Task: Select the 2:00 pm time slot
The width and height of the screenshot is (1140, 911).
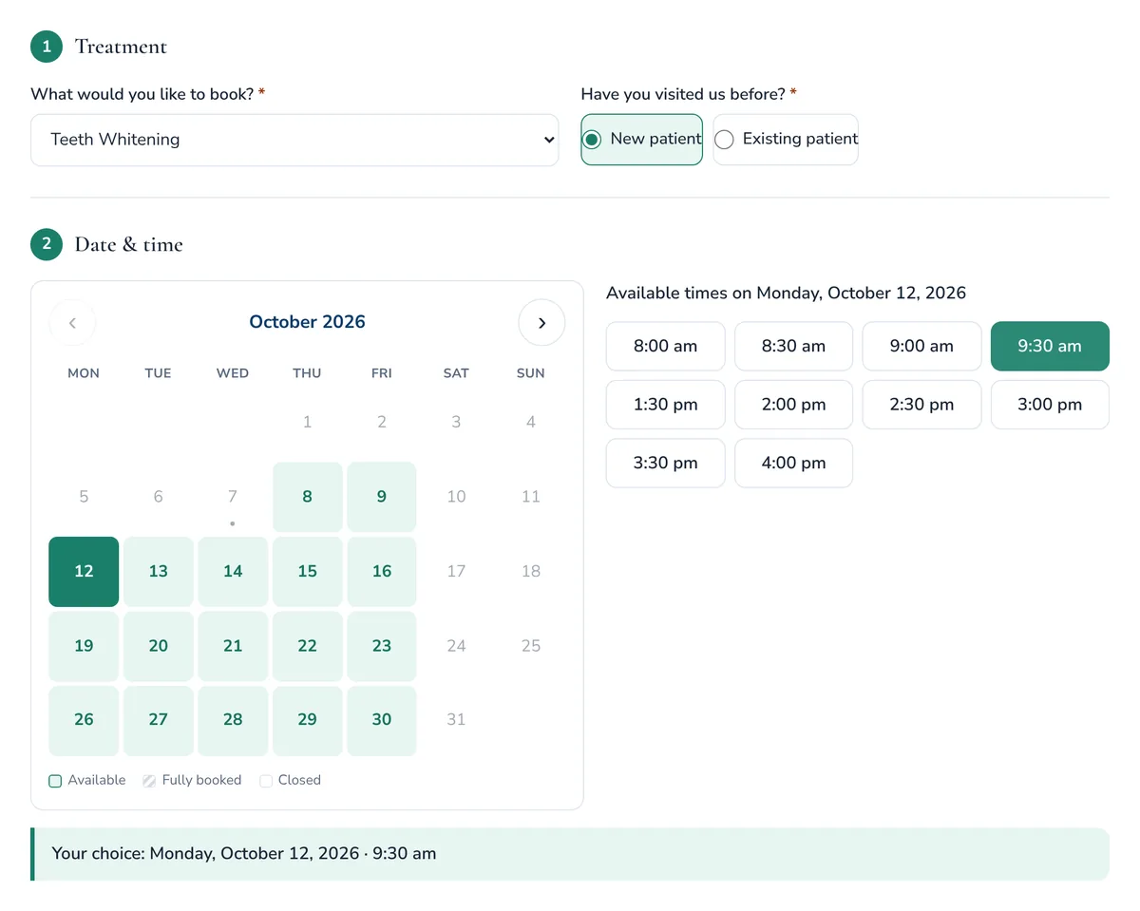Action: click(x=793, y=405)
